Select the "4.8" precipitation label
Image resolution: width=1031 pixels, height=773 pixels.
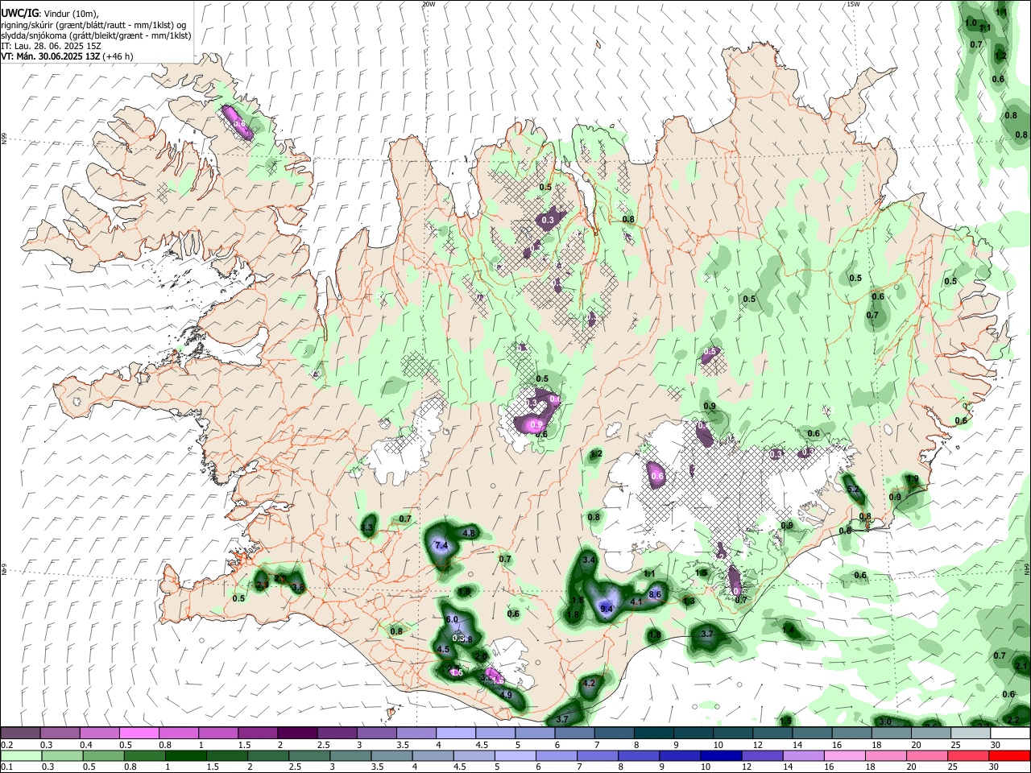point(470,533)
